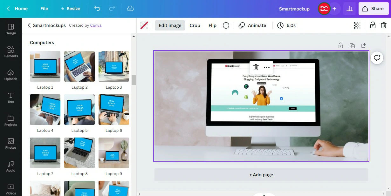Click the image color tile in the toolbar
Screen dimensions: 391x196
[x=144, y=25]
